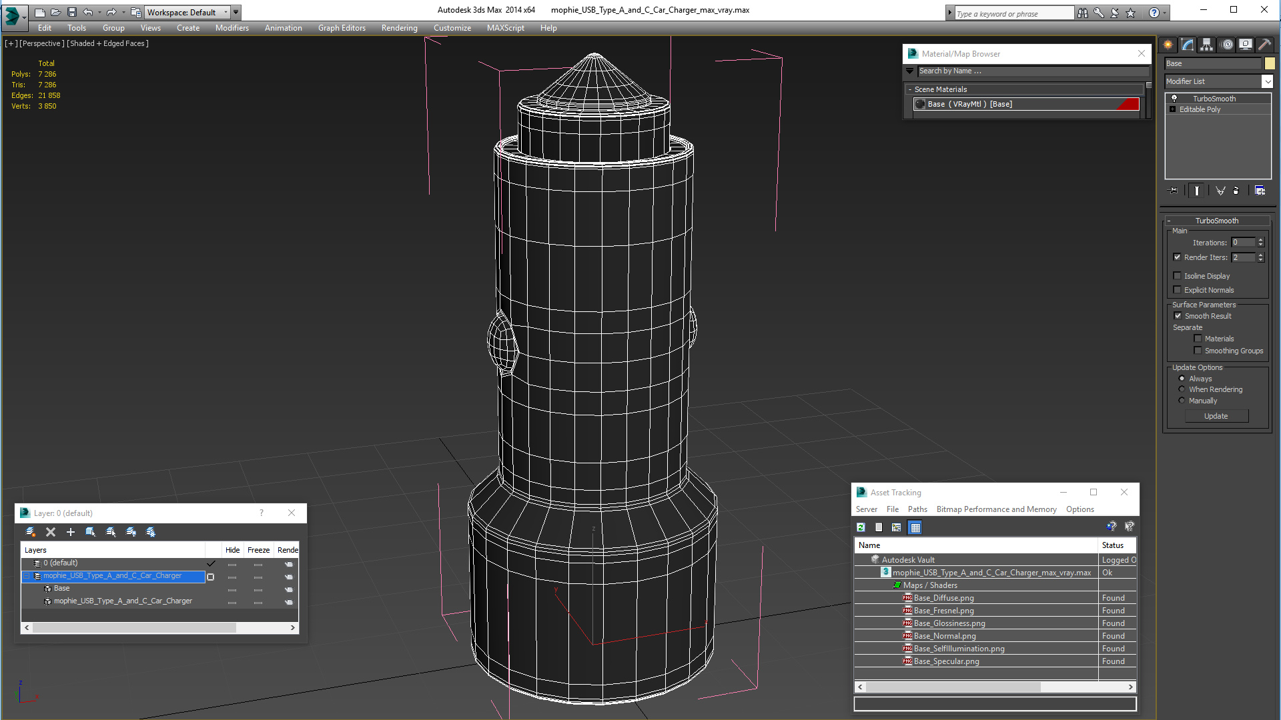The width and height of the screenshot is (1281, 720).
Task: Collapse mophie_USB_Type_A_and_C_Car_Charger layer tree
Action: pyautogui.click(x=27, y=576)
